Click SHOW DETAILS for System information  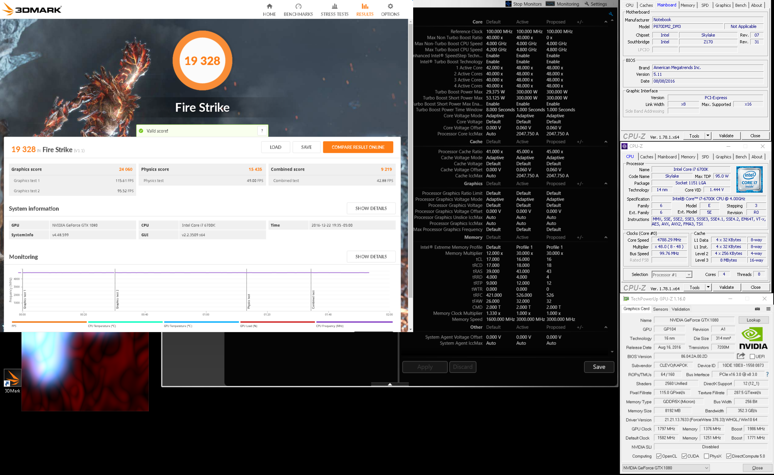(371, 208)
